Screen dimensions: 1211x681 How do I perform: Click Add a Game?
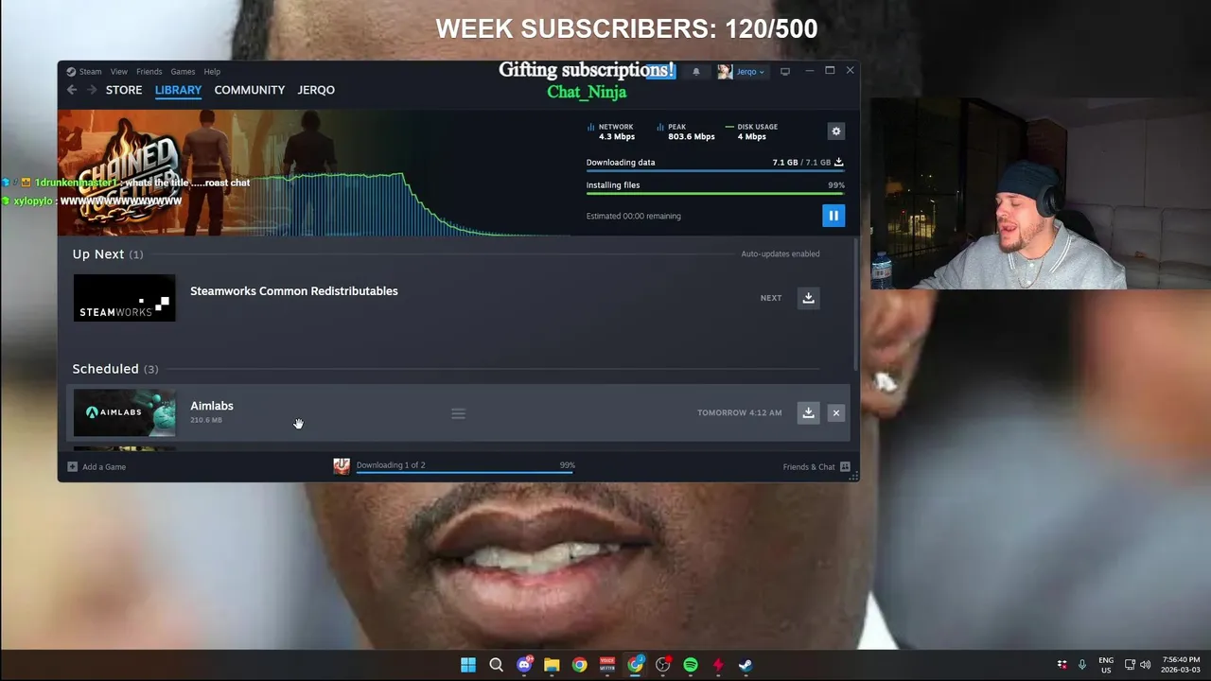click(97, 466)
